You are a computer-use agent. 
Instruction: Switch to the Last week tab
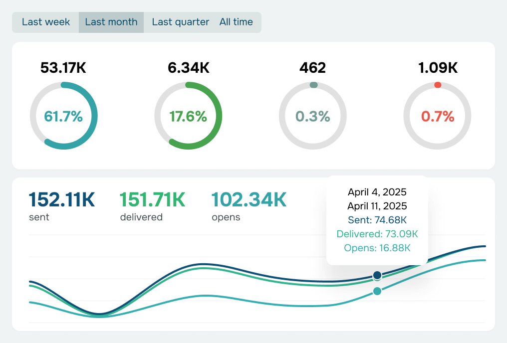point(45,22)
